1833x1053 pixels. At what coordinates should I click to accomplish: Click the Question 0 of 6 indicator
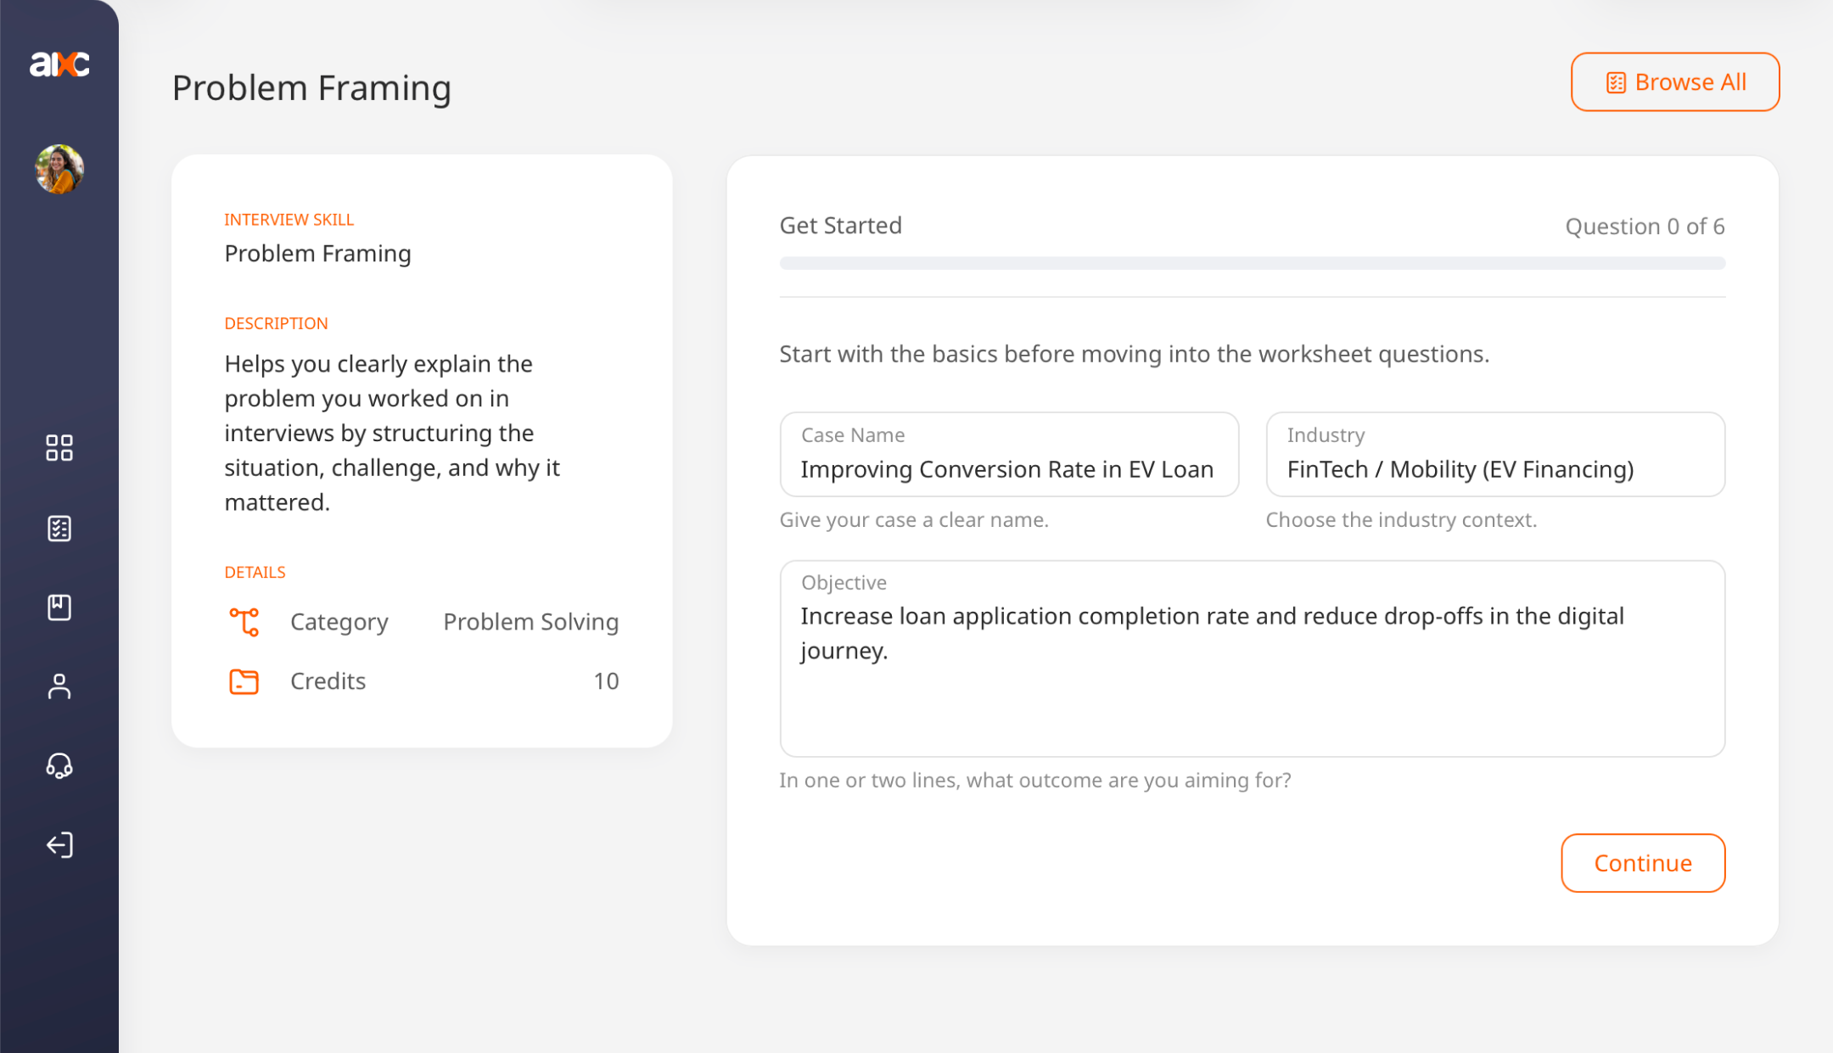(1644, 226)
